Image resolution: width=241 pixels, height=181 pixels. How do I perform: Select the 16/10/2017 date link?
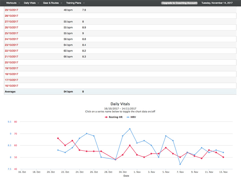tap(11, 86)
